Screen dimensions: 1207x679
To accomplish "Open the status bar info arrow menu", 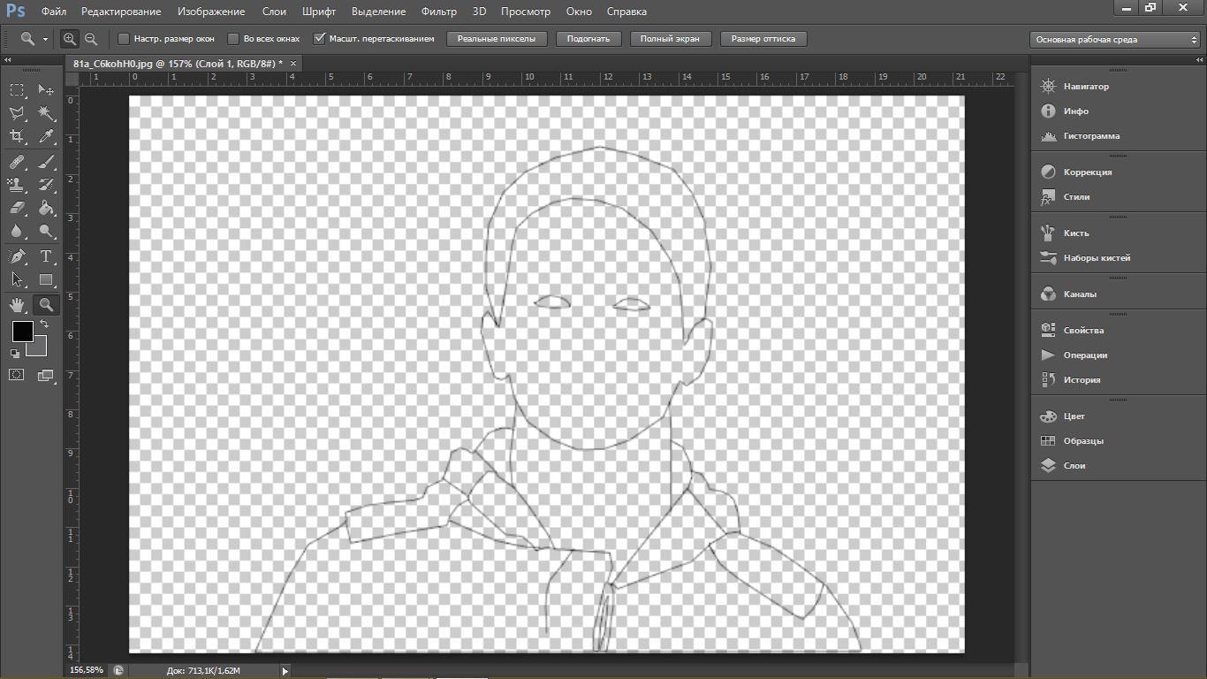I will tap(285, 671).
